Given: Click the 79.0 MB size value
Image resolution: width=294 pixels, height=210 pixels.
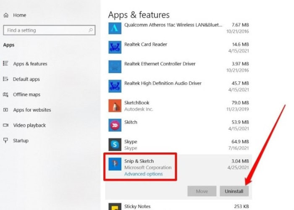Looking at the screenshot, I should coord(240,103).
